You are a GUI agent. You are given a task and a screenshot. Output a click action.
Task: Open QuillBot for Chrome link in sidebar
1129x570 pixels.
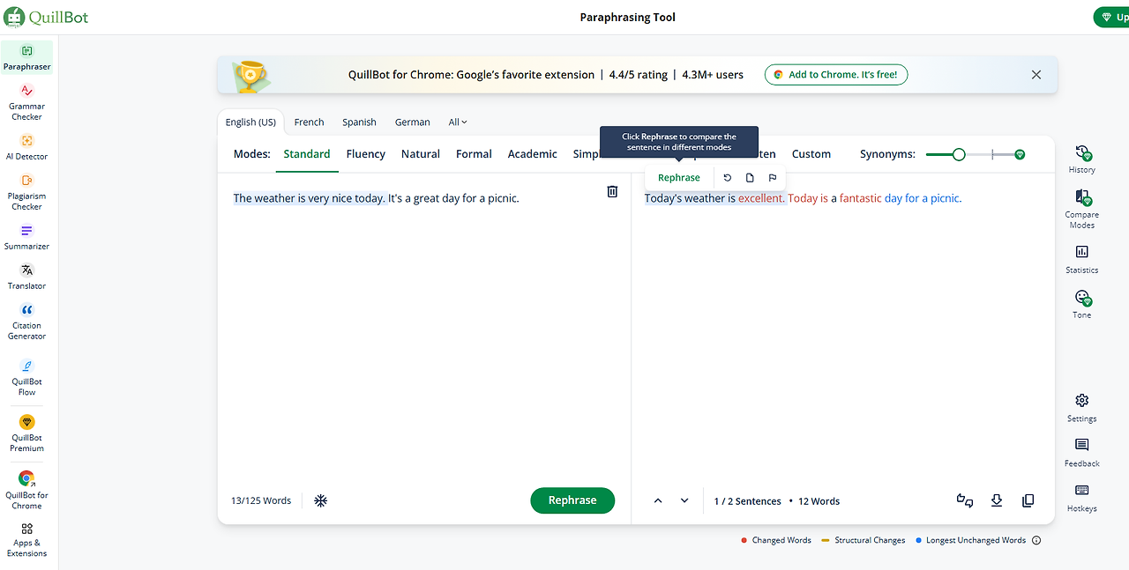(26, 490)
